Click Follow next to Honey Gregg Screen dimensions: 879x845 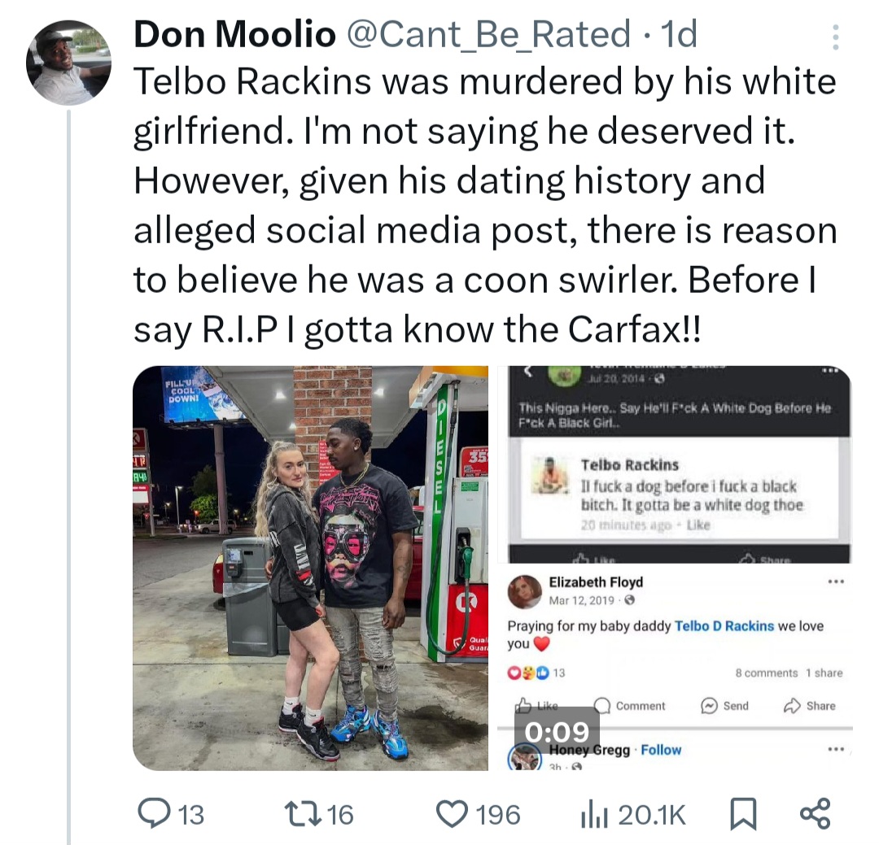tap(661, 750)
